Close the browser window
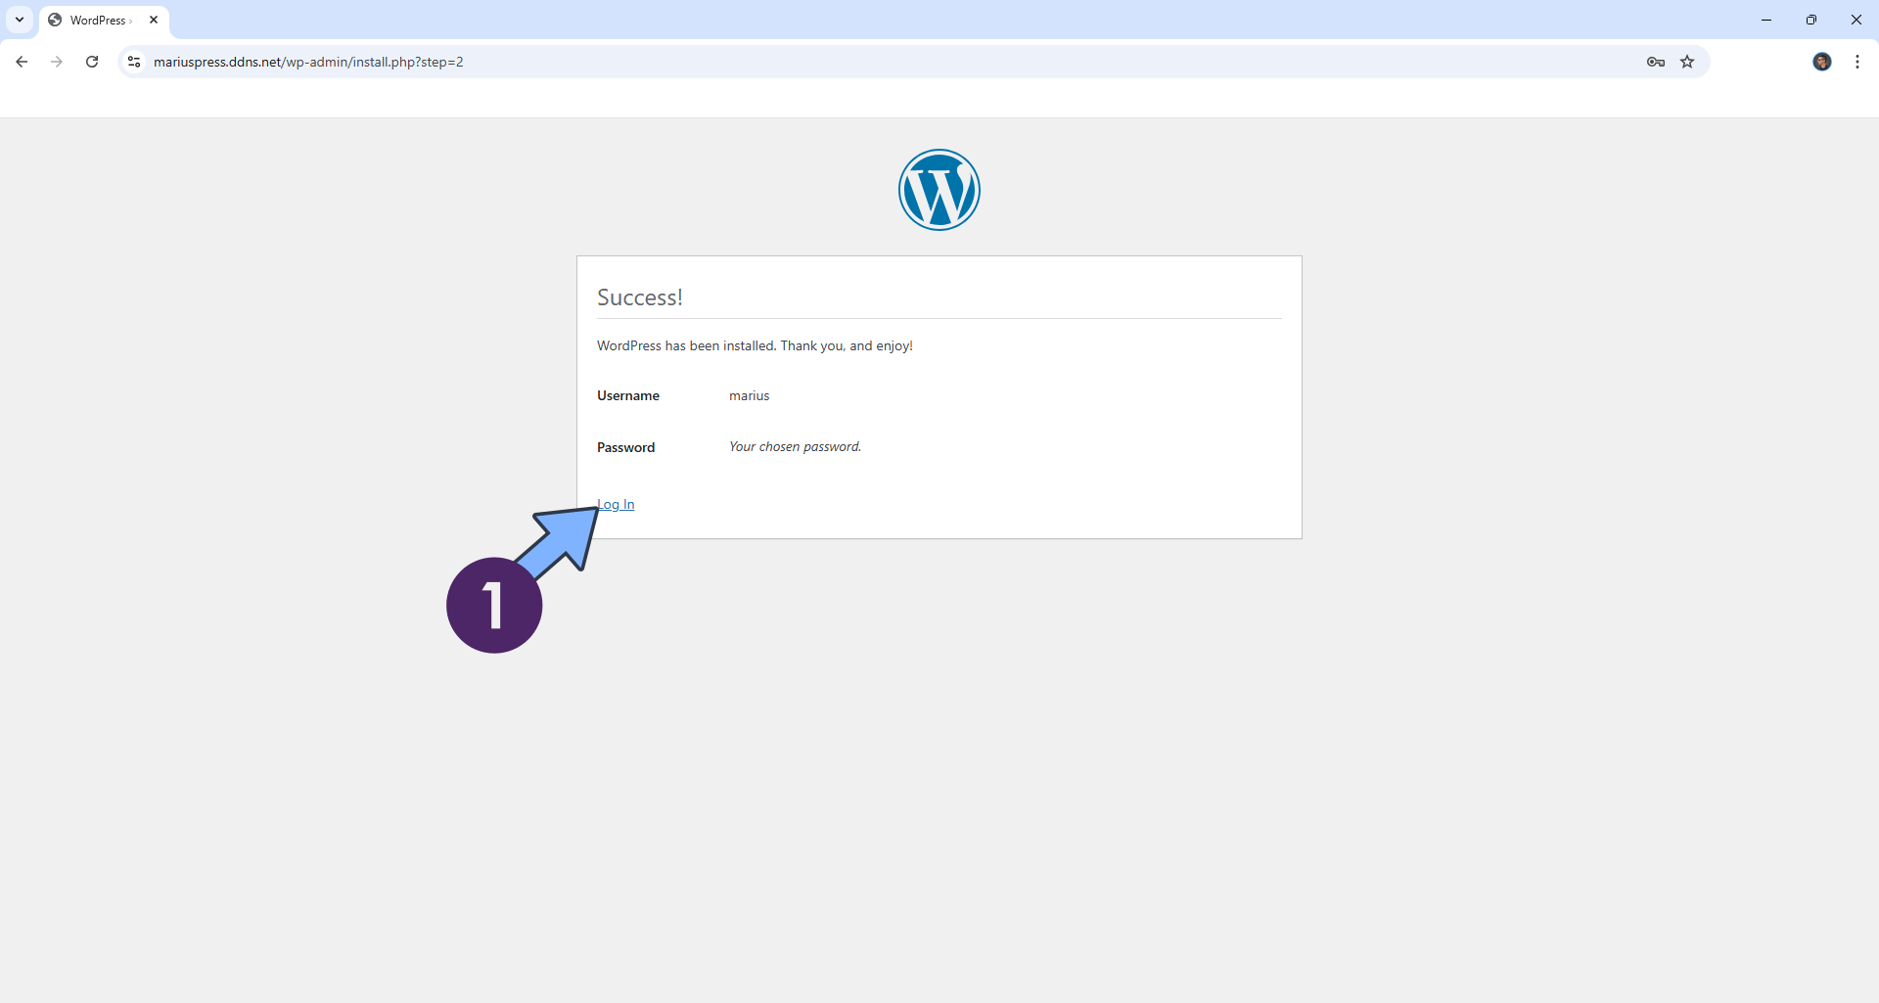 pyautogui.click(x=1856, y=20)
